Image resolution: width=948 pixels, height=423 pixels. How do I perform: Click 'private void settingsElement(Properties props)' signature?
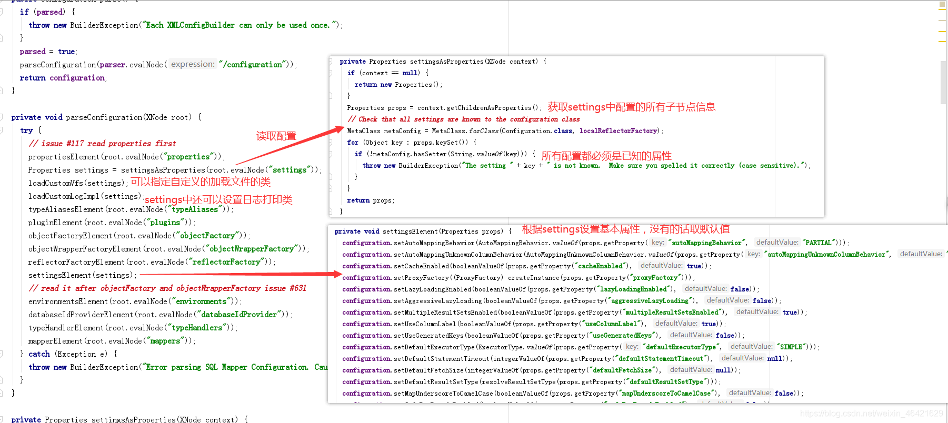click(423, 231)
